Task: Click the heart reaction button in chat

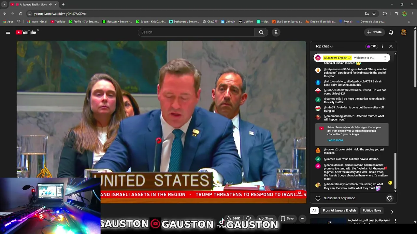Action: coord(390,198)
